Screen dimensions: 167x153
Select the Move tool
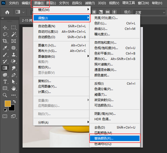point(5,28)
